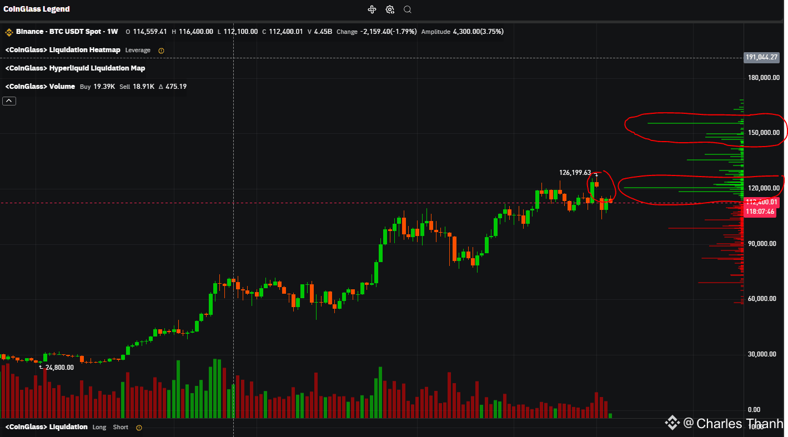This screenshot has height=437, width=788.
Task: Click the Leverage label in Heatmap legend
Action: pyautogui.click(x=138, y=50)
